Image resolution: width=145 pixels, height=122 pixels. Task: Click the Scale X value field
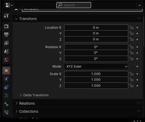point(96,74)
